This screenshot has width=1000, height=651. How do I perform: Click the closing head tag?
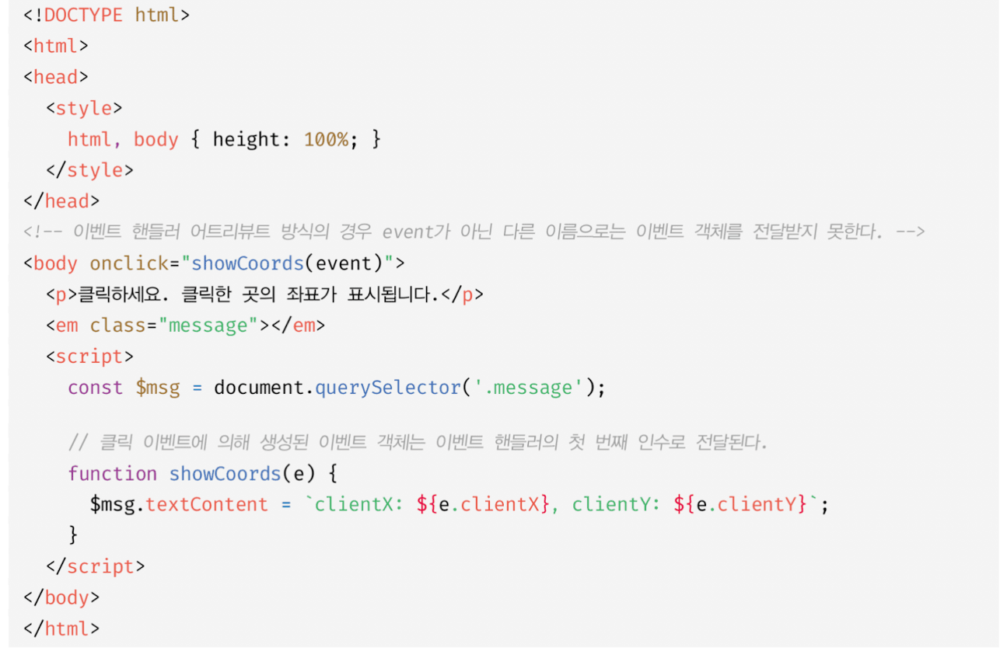click(x=61, y=201)
